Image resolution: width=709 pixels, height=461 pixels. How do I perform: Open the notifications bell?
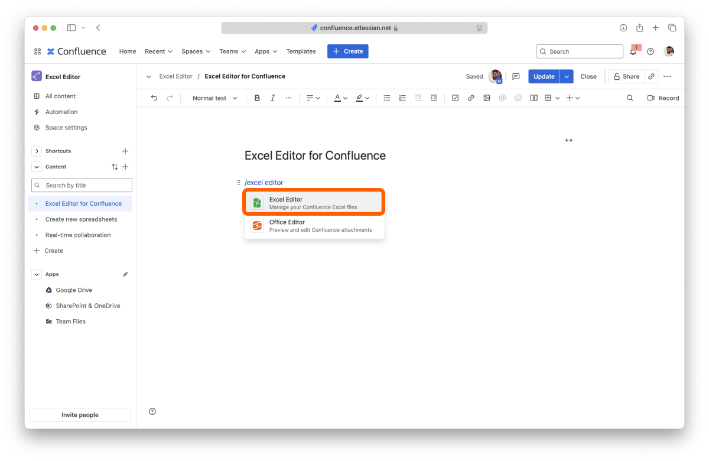[633, 51]
